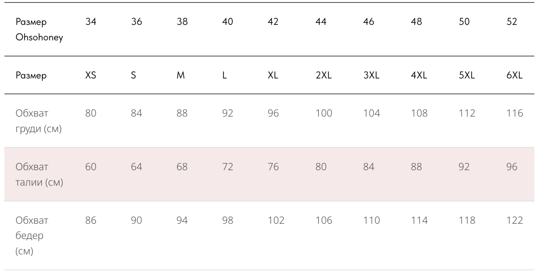Select hip value 122
The height and width of the screenshot is (274, 552).
(514, 220)
